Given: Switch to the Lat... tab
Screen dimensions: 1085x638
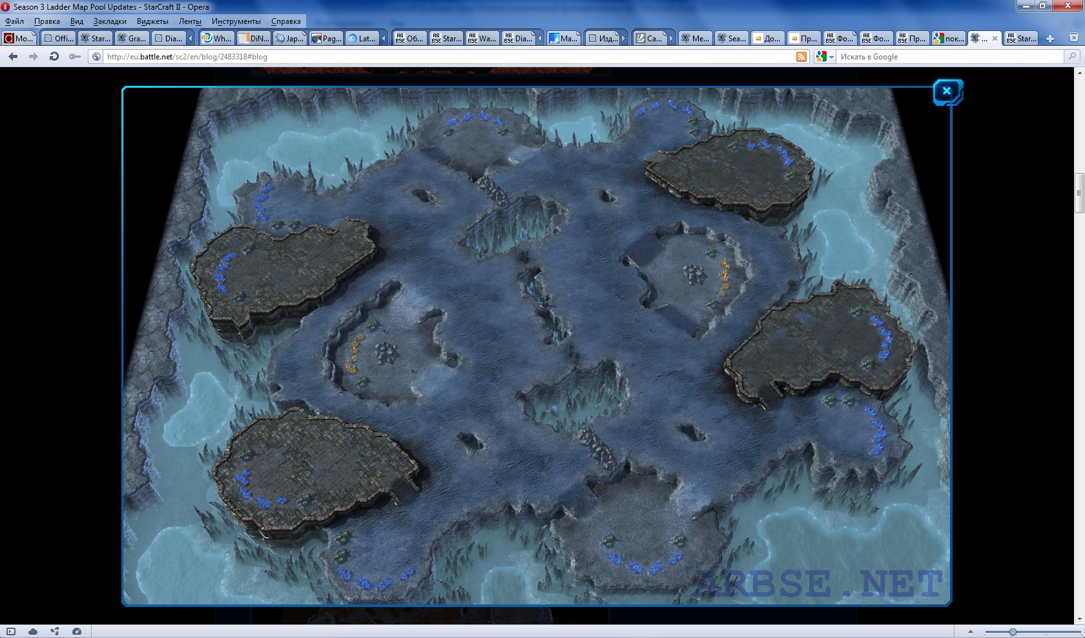Looking at the screenshot, I should [362, 39].
